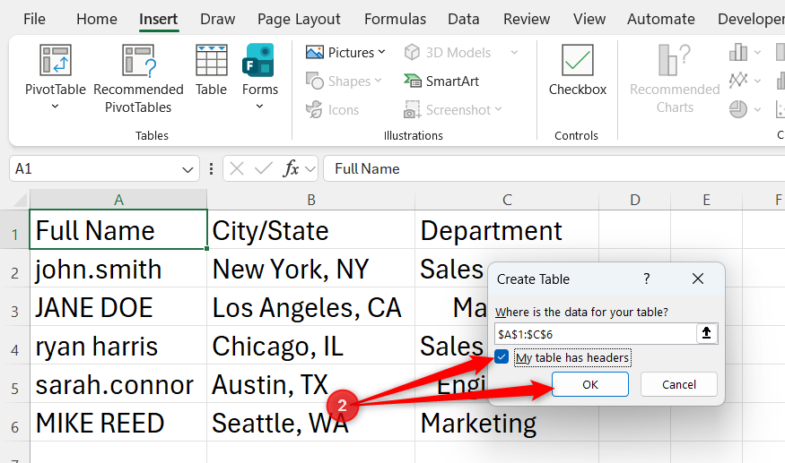Image resolution: width=785 pixels, height=463 pixels.
Task: Click the insert function fx icon
Action: tap(291, 169)
